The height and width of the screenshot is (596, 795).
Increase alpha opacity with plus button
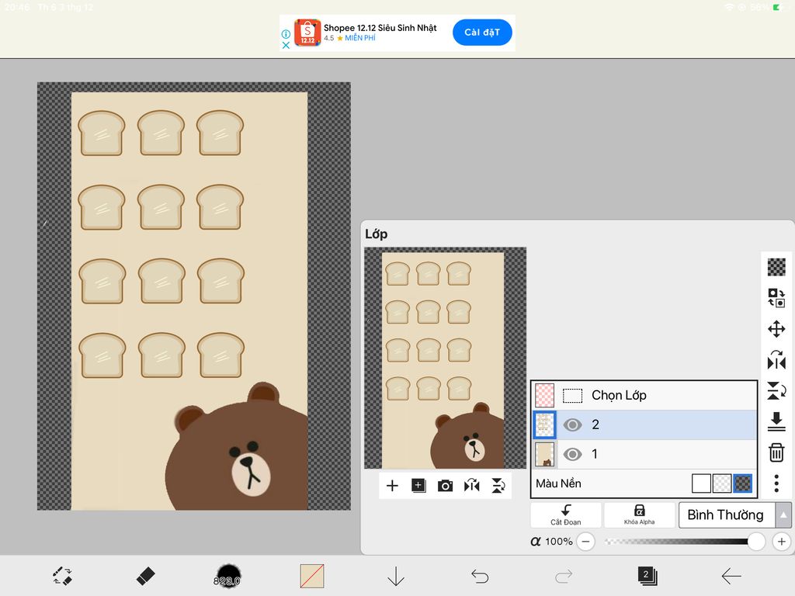(781, 541)
